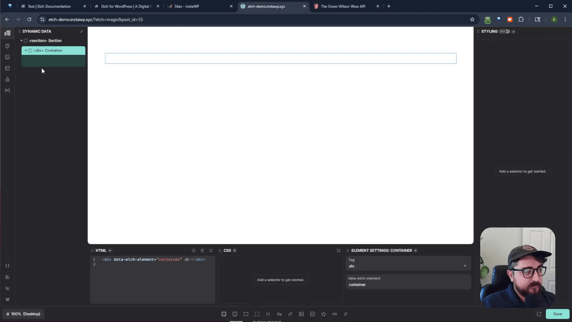This screenshot has height=322, width=572.
Task: Copy HTML code with copy icon
Action: pos(194,250)
